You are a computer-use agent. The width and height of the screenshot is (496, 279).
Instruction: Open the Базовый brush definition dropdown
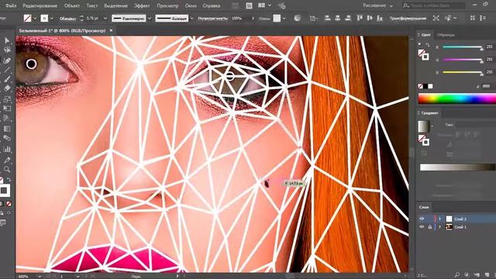point(191,19)
